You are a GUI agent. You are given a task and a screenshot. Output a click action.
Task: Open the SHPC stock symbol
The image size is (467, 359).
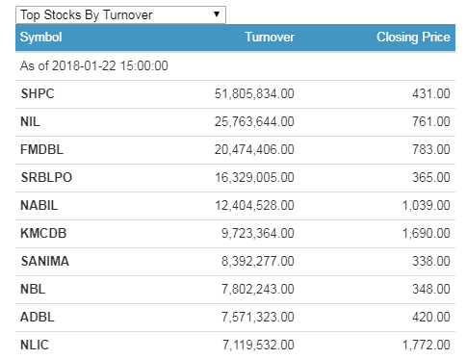point(38,93)
